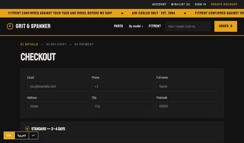The width and height of the screenshot is (244, 143).
Task: Click the "Standard — 2–4 days" label
Action: pyautogui.click(x=48, y=129)
